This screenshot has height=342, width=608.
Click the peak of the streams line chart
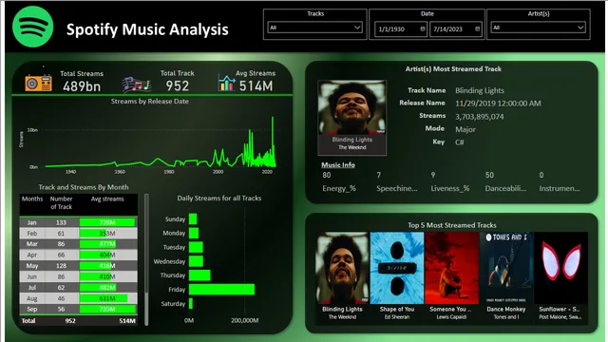tap(273, 118)
